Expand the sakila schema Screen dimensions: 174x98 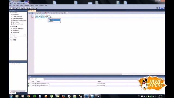pos(10,39)
